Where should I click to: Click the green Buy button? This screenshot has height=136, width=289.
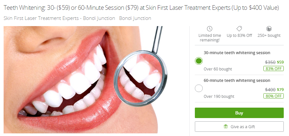[x=239, y=113]
